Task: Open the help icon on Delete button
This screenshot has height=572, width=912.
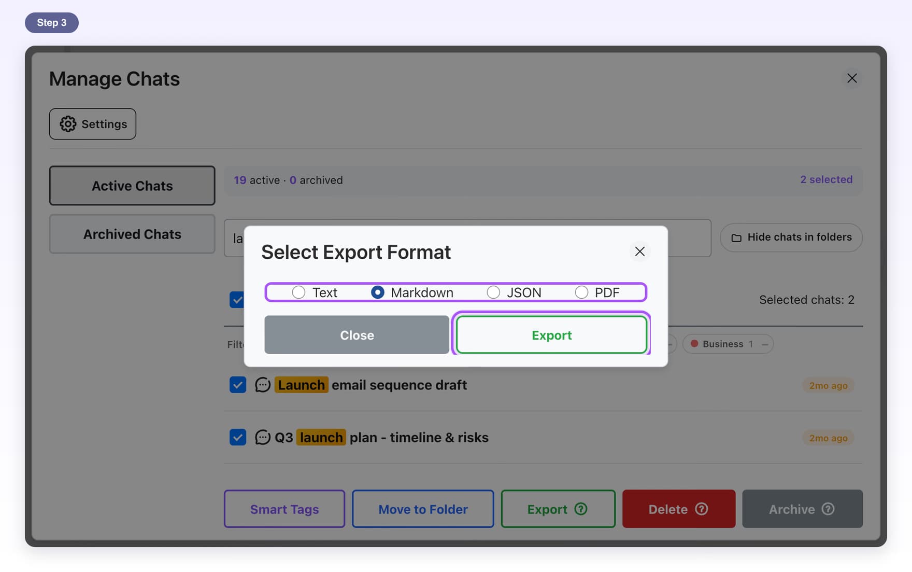Action: pyautogui.click(x=702, y=509)
